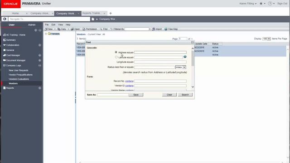Click the Oracle logo

10,4
